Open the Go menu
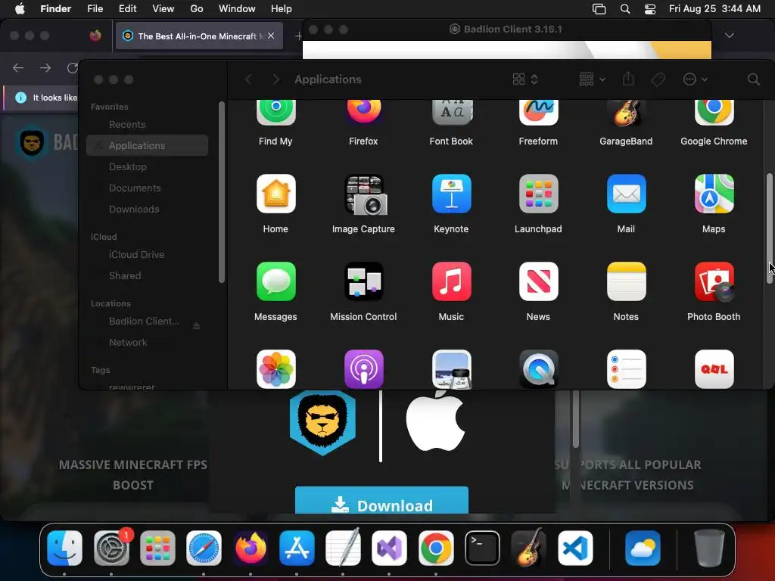 coord(197,9)
